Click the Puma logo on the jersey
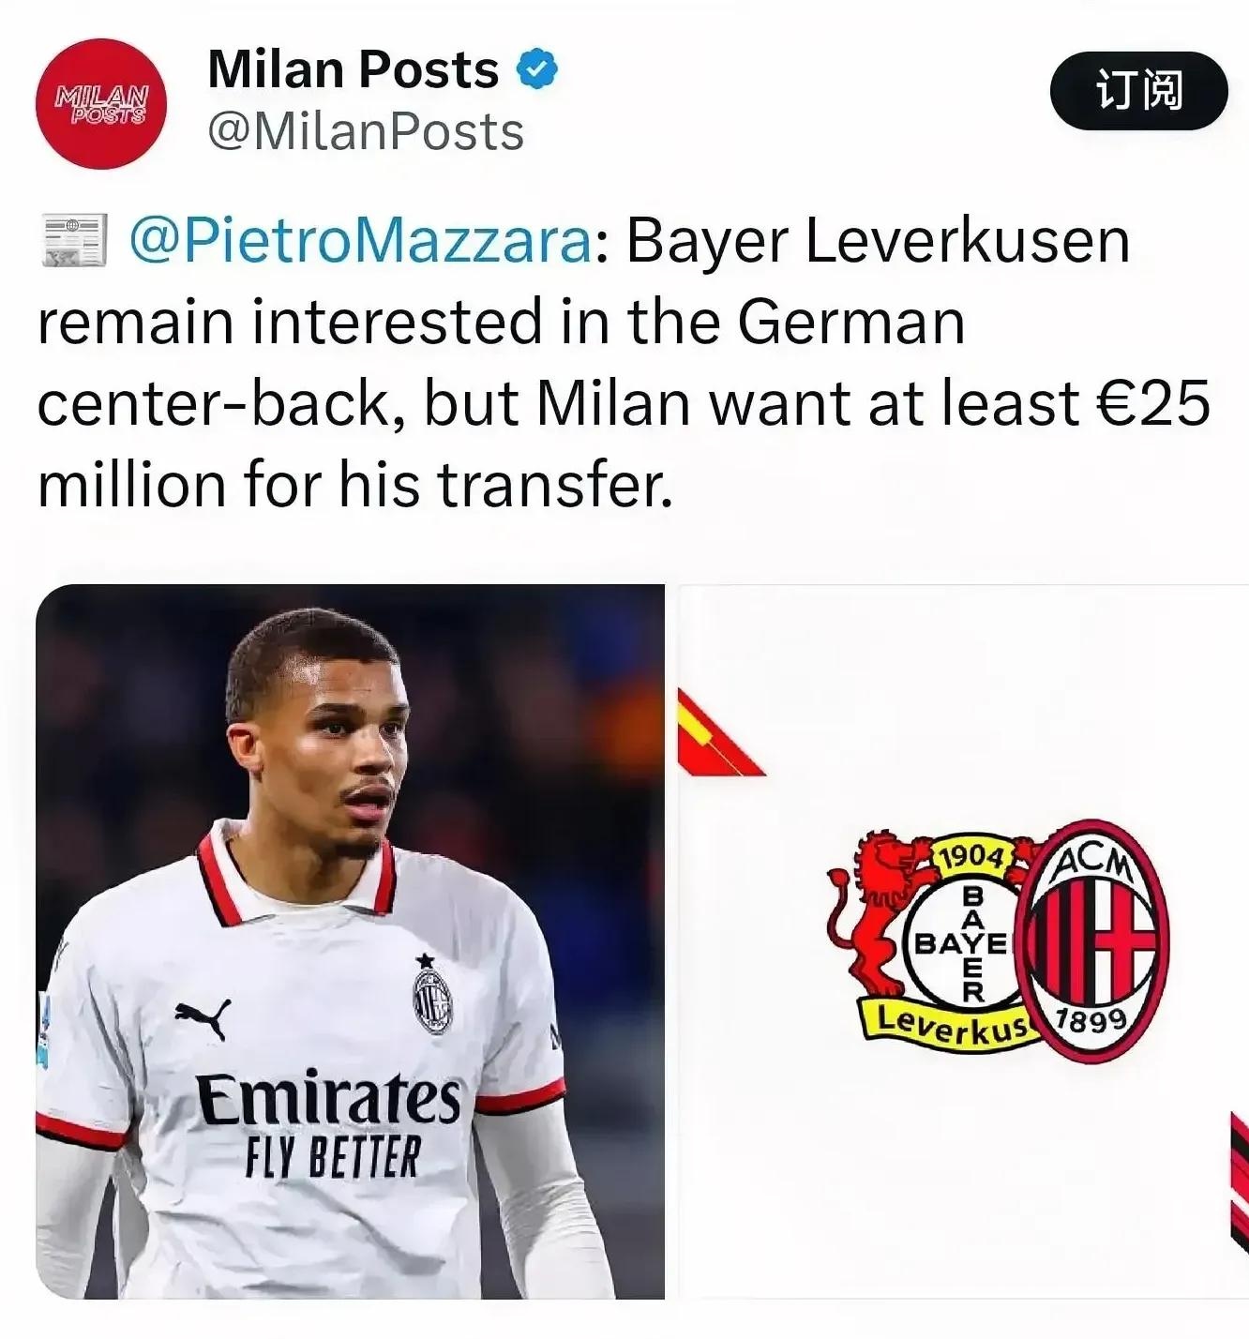 pyautogui.click(x=203, y=1017)
